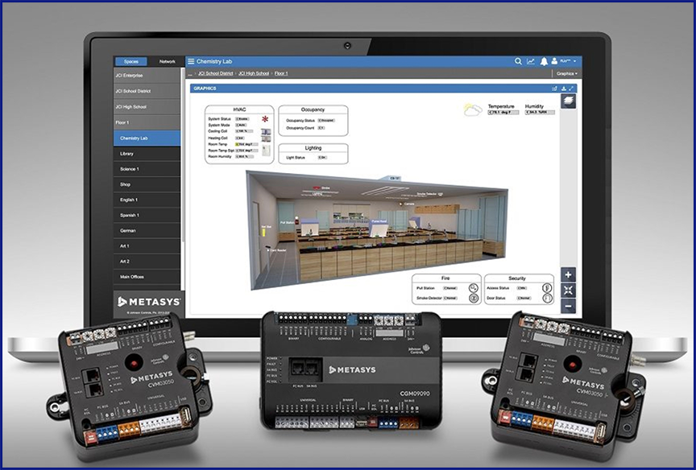Click the door lock icon in Security panel

coord(548,299)
